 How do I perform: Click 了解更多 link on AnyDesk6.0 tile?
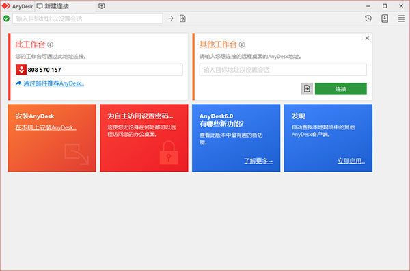tap(258, 161)
